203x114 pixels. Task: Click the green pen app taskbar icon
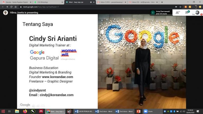pos(33,111)
